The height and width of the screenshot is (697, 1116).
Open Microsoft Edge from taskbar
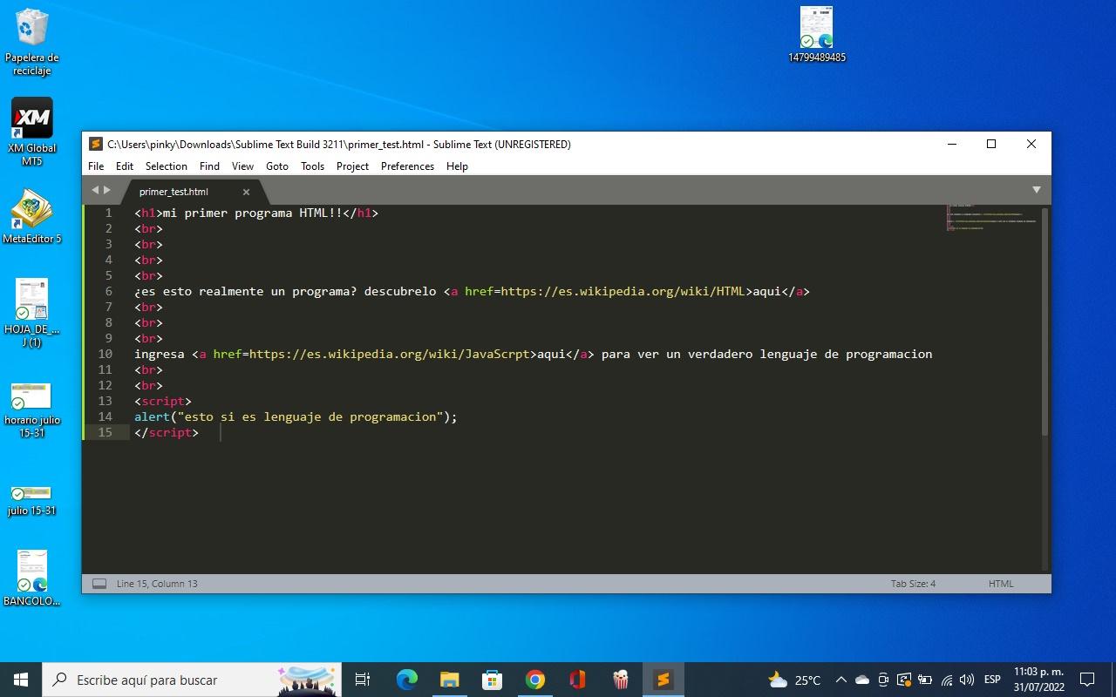pyautogui.click(x=406, y=680)
